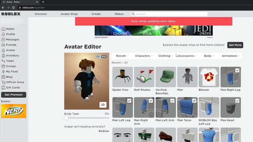Expand the Recent dropdown
Screen dimensions: 253x142
[x=122, y=56]
